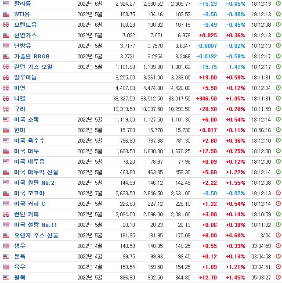
Task: Click the green clock icon in 니켈 row
Action: pyautogui.click(x=278, y=98)
